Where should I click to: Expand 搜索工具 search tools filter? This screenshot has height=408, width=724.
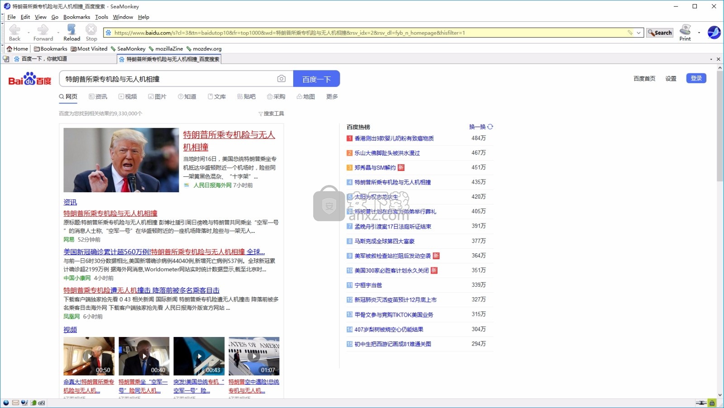coord(271,114)
